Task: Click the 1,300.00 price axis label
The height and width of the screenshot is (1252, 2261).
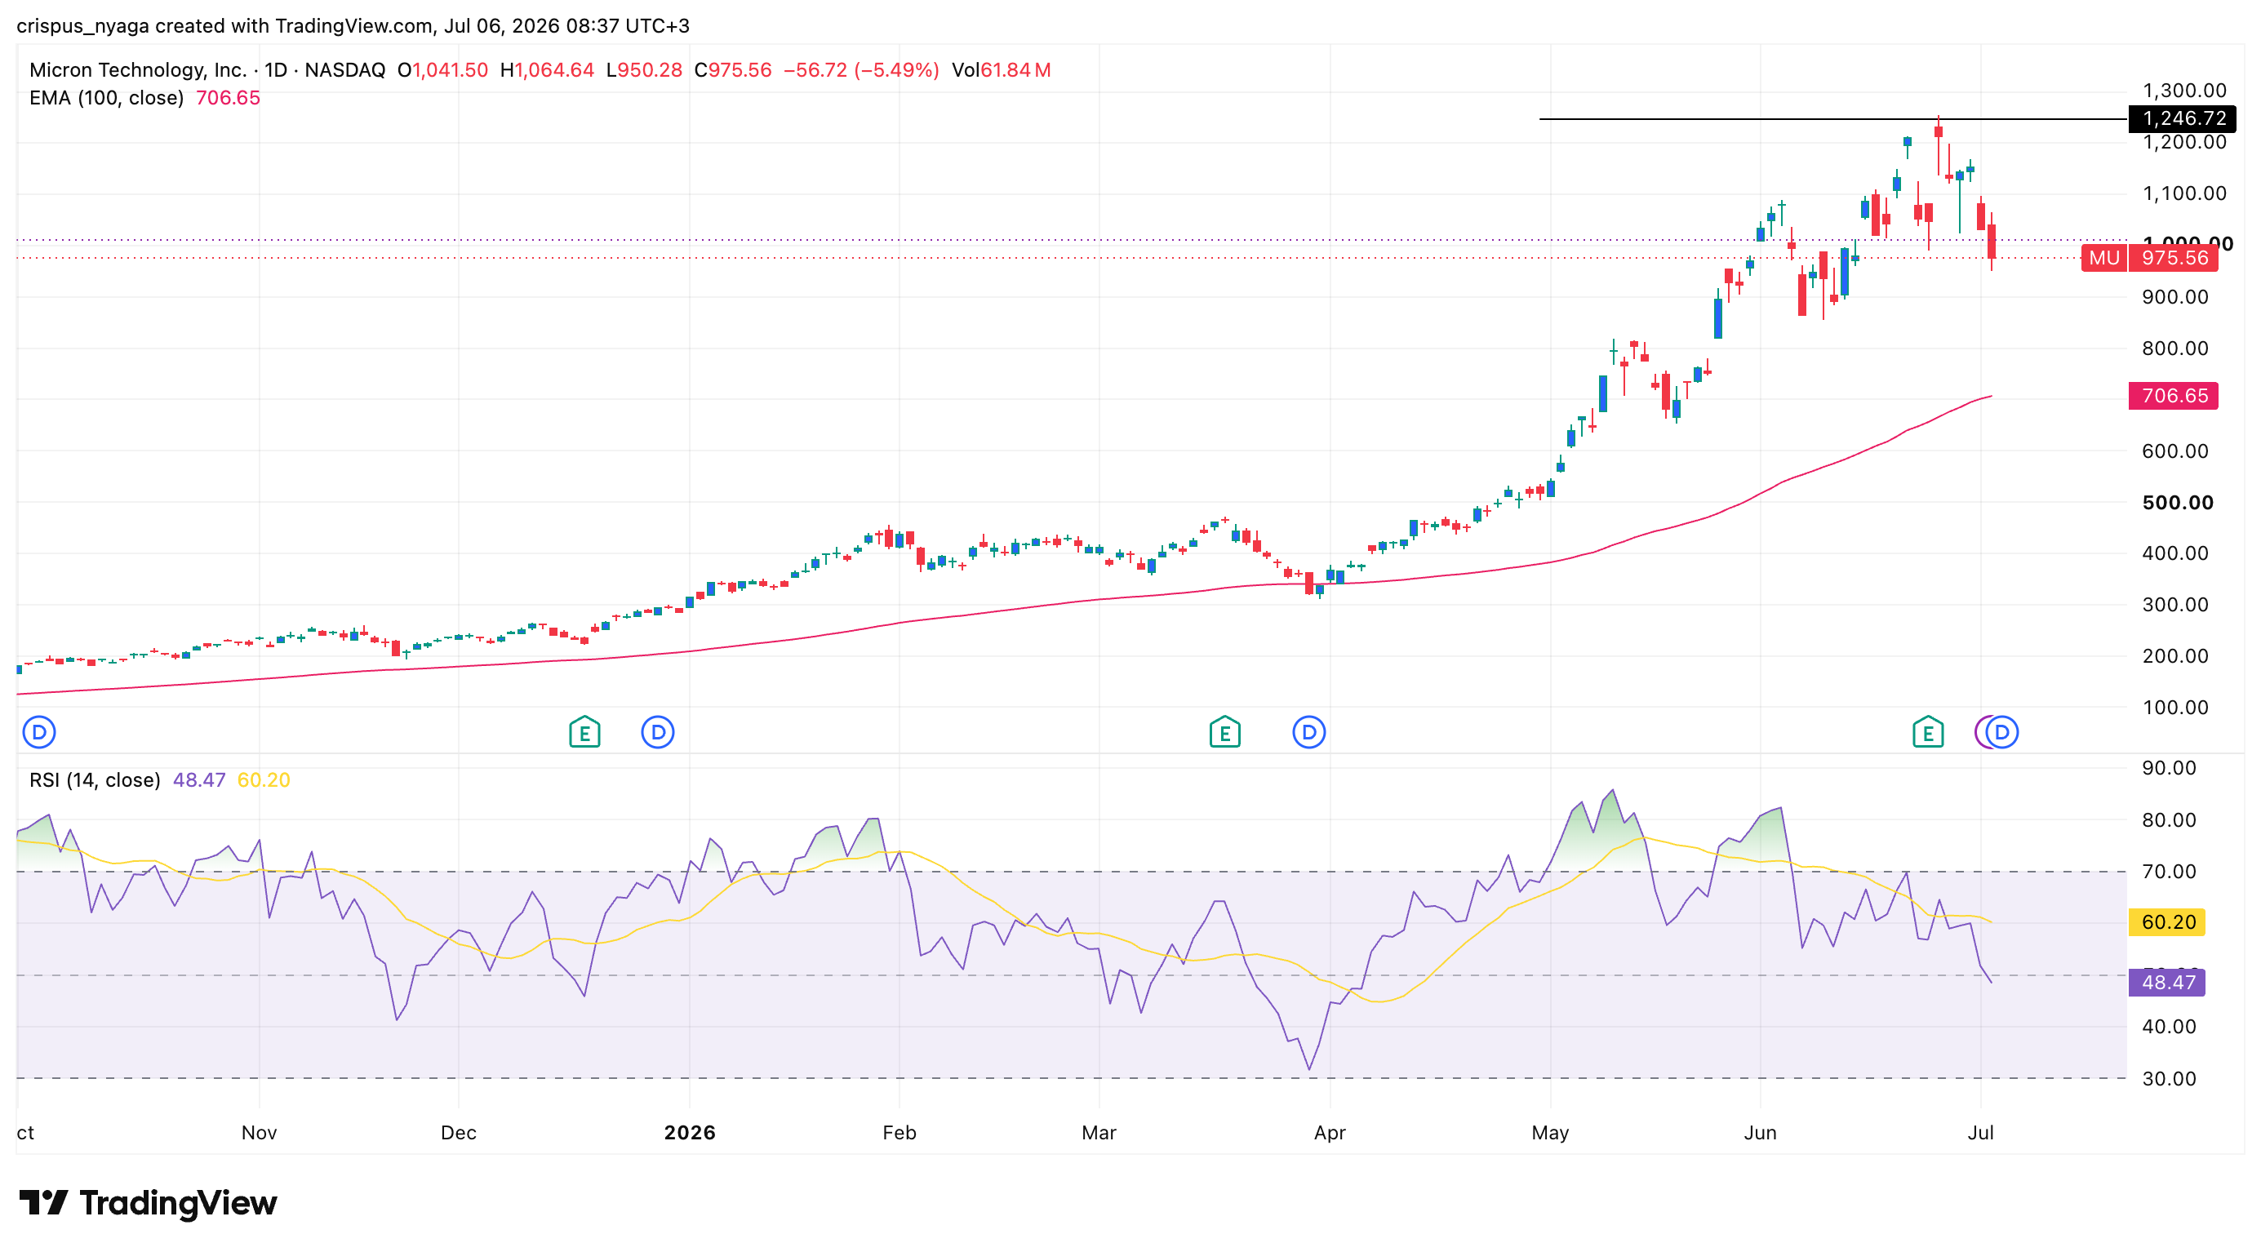Action: coord(2183,91)
